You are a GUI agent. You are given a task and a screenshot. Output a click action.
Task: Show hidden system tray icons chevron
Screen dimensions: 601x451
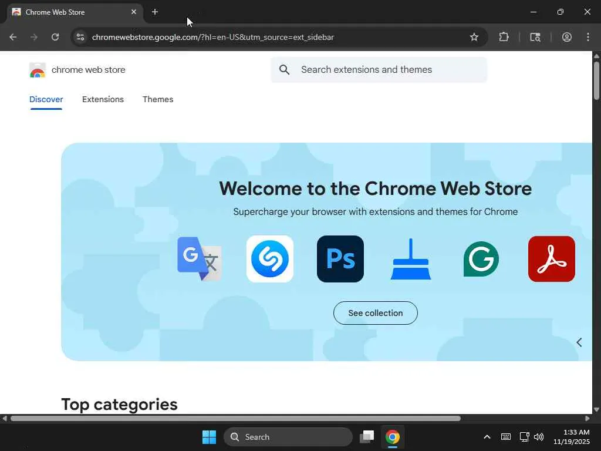click(487, 437)
